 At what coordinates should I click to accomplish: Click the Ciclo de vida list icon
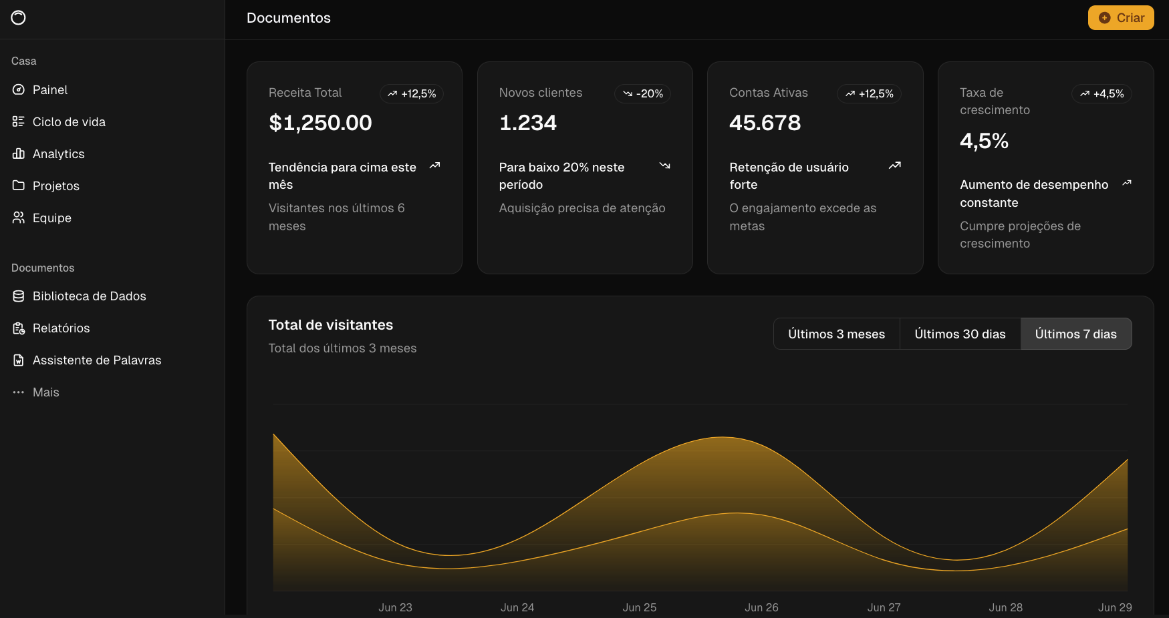[19, 122]
